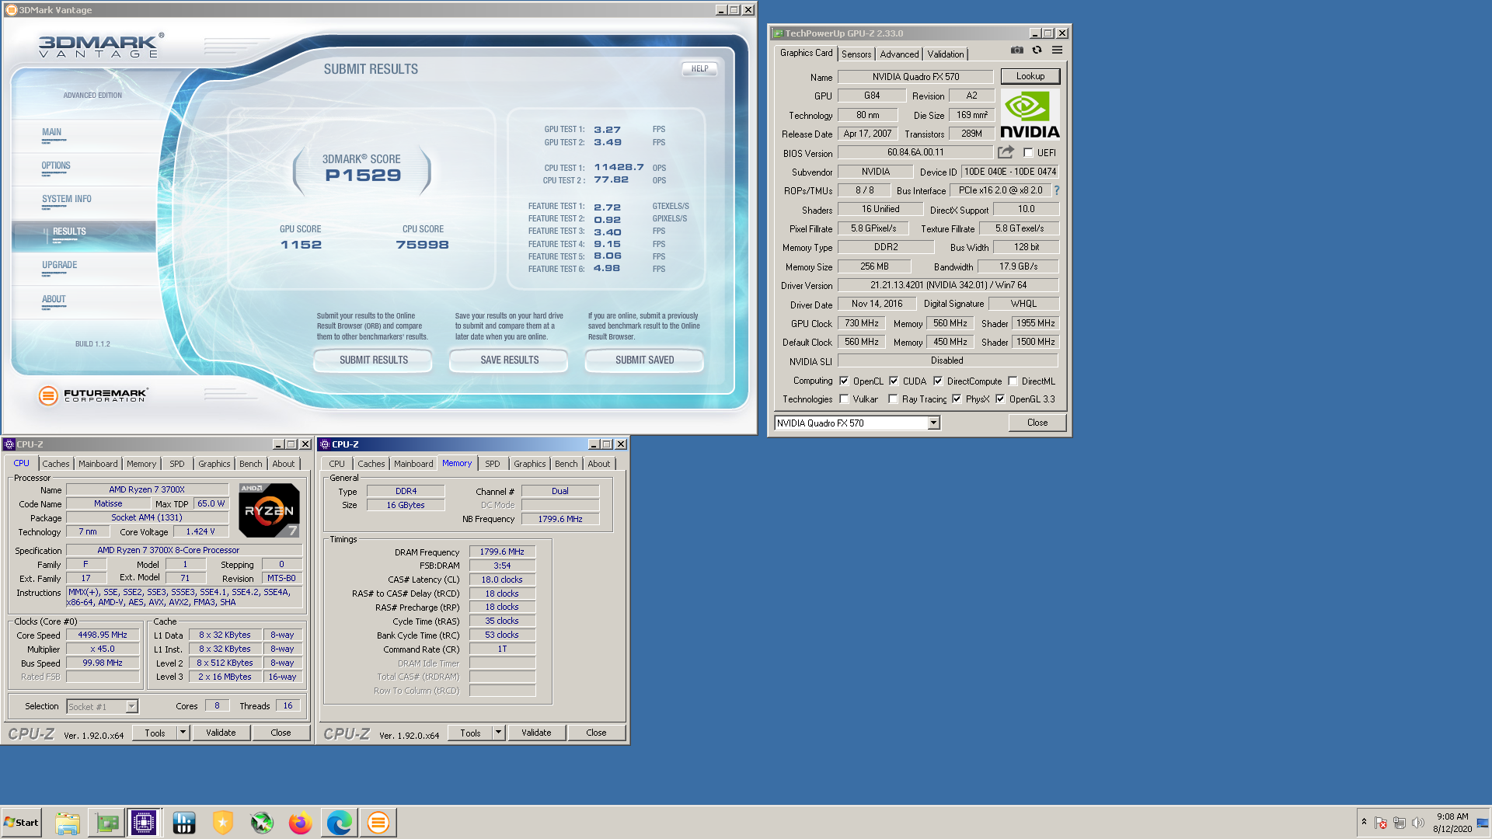This screenshot has height=839, width=1492.
Task: Click the action center flag tray icon
Action: 1380,823
